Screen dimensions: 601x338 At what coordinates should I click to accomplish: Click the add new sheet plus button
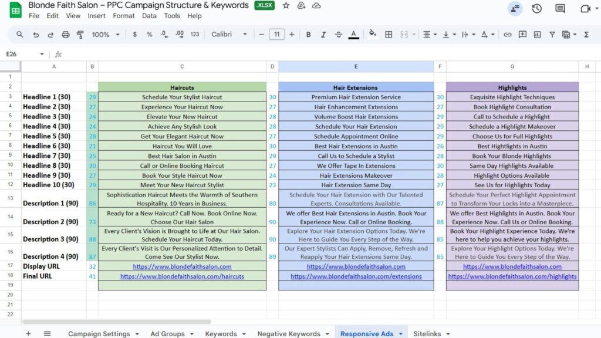[28, 333]
